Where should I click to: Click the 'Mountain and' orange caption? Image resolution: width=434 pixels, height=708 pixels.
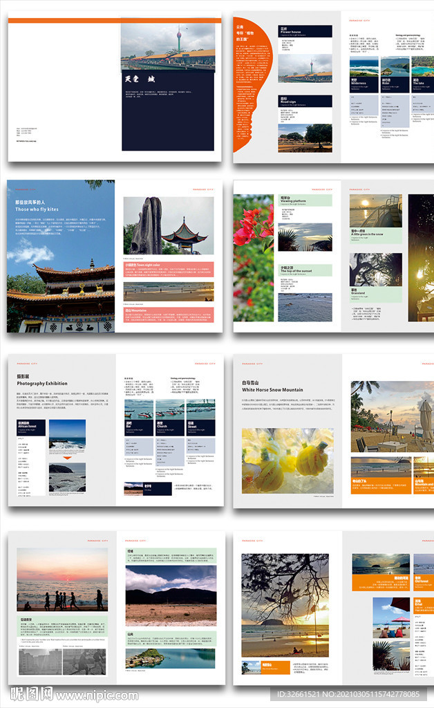click(x=424, y=485)
